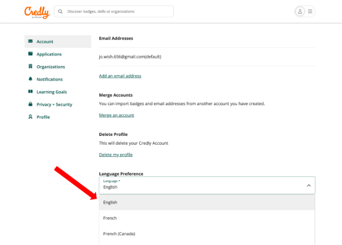Screen dimensions: 342x245
Task: Select French from the language list
Action: pyautogui.click(x=207, y=218)
